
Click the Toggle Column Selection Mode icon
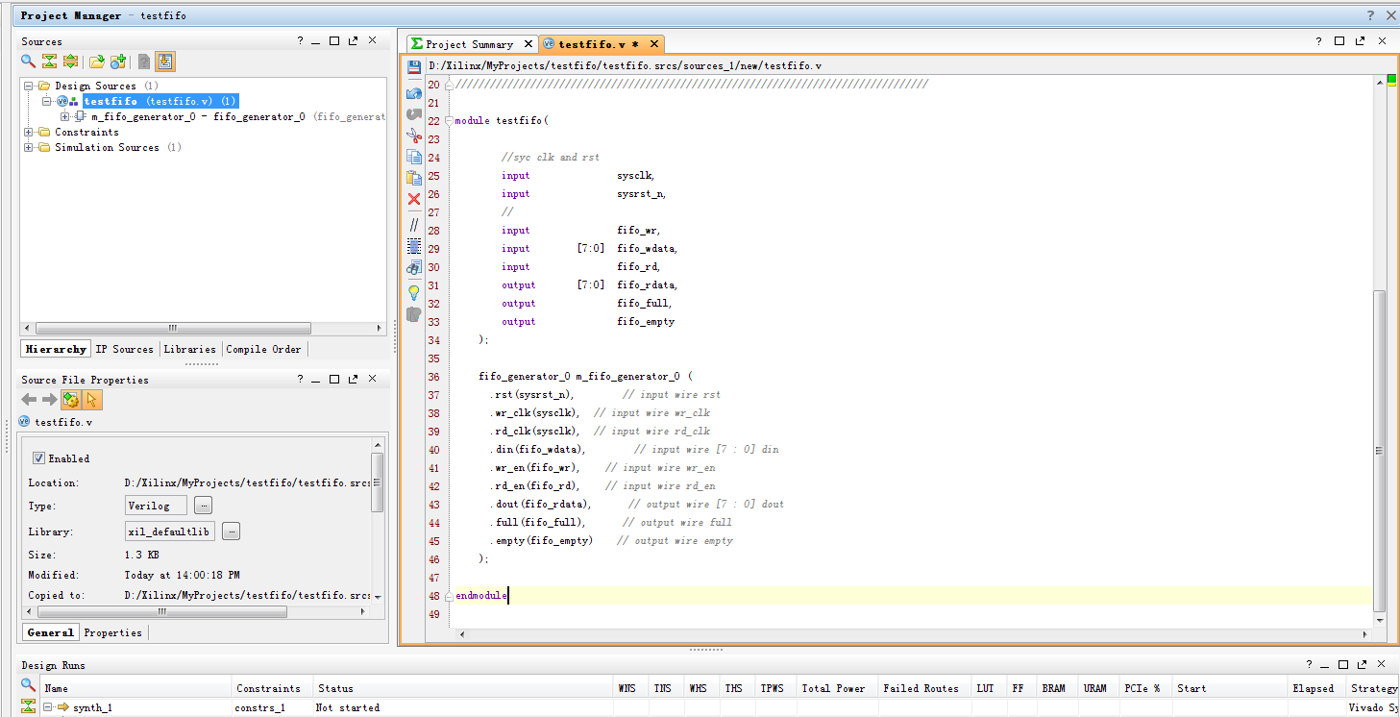414,245
